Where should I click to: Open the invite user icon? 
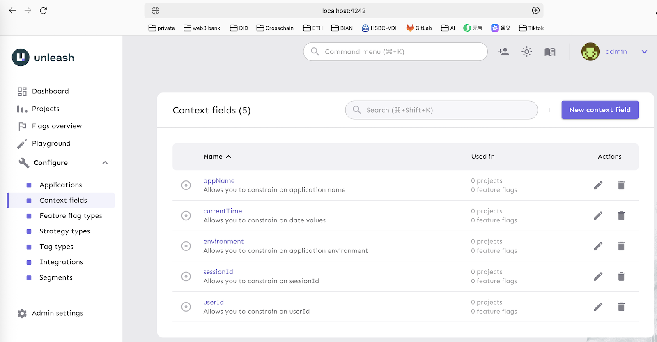tap(503, 52)
